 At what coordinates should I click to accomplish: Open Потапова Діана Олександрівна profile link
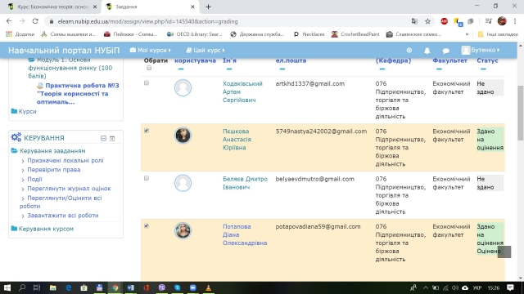pyautogui.click(x=245, y=234)
